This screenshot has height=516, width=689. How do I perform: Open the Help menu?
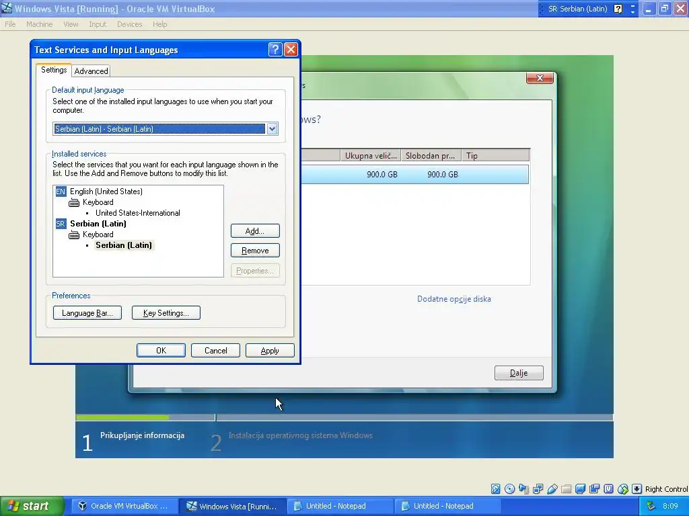click(x=160, y=24)
